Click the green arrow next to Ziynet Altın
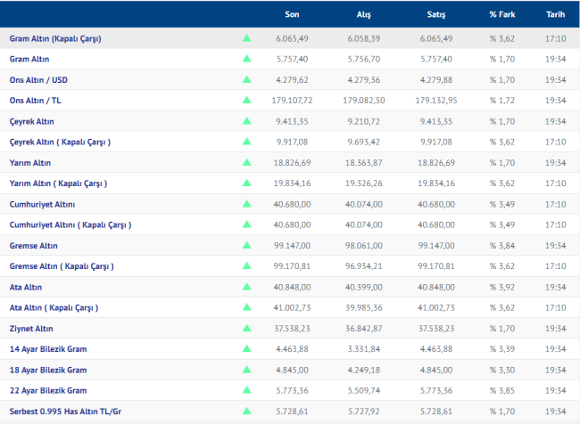 pos(246,328)
